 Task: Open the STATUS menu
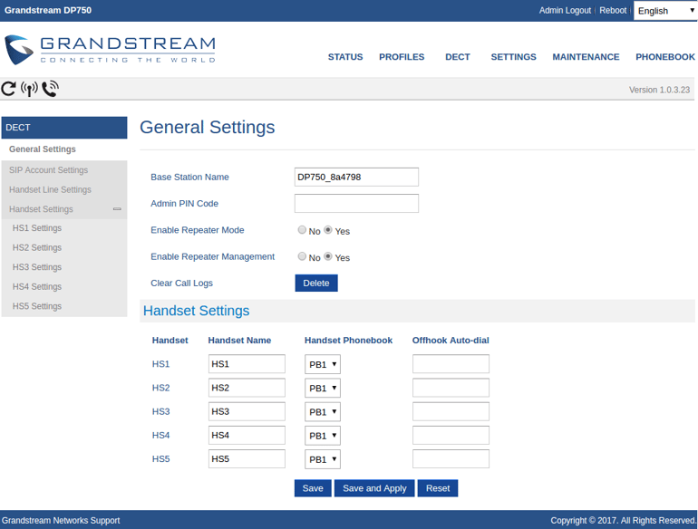pos(345,57)
